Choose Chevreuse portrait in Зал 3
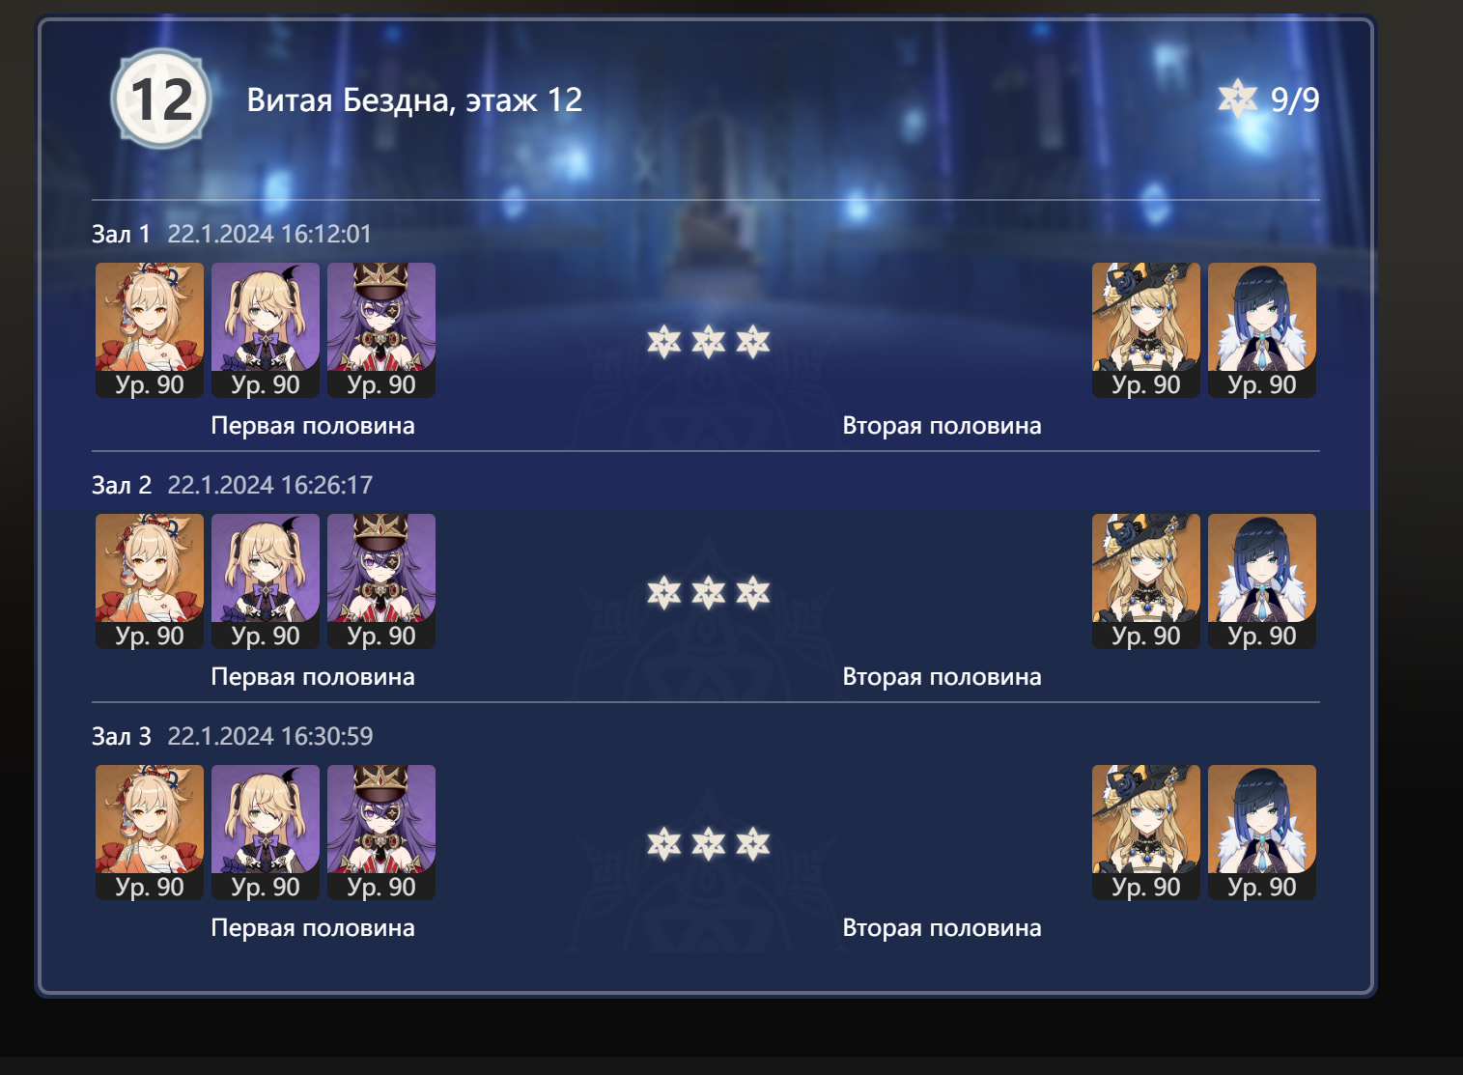The height and width of the screenshot is (1075, 1463). click(x=381, y=833)
